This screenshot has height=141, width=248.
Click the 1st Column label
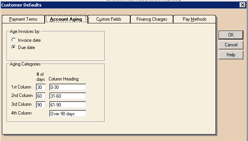coord(21,87)
